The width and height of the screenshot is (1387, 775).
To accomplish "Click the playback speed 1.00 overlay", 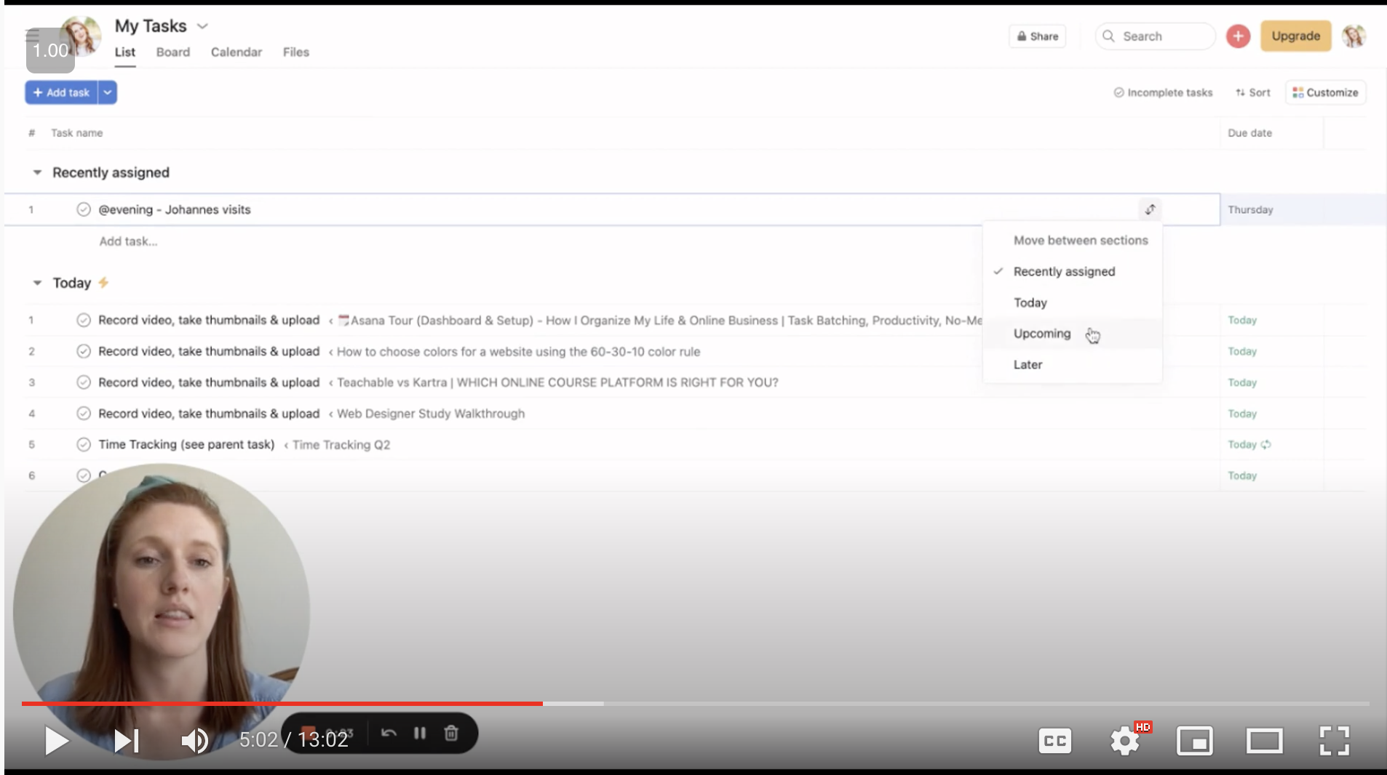I will pos(50,50).
